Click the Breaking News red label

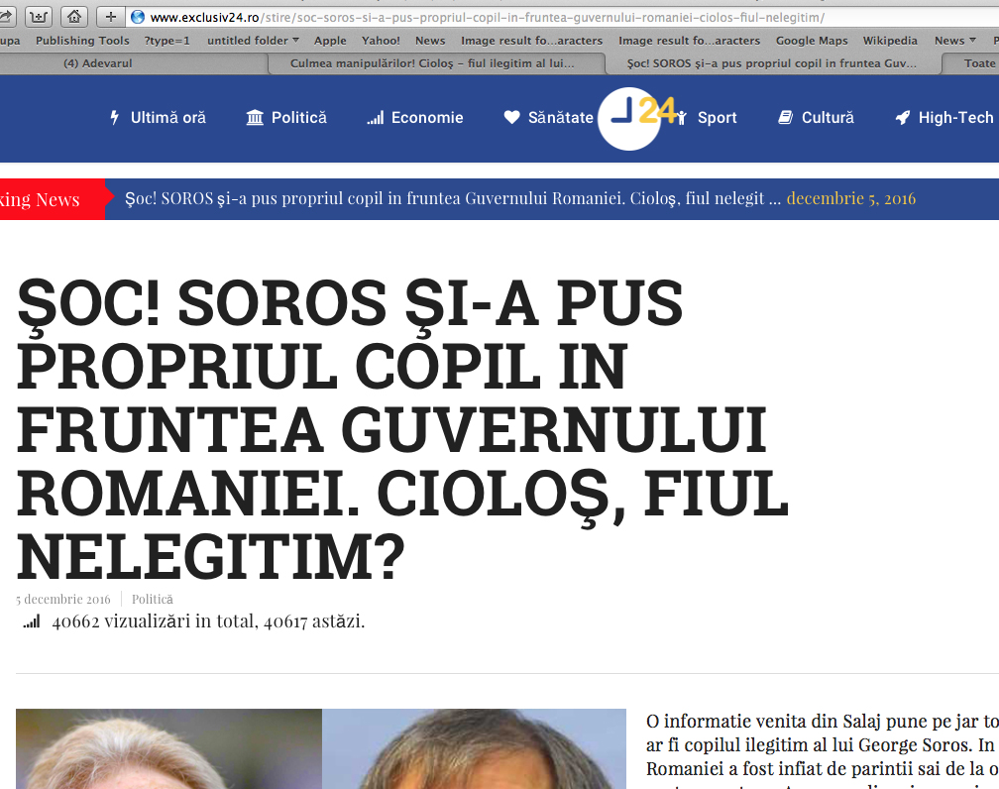53,199
